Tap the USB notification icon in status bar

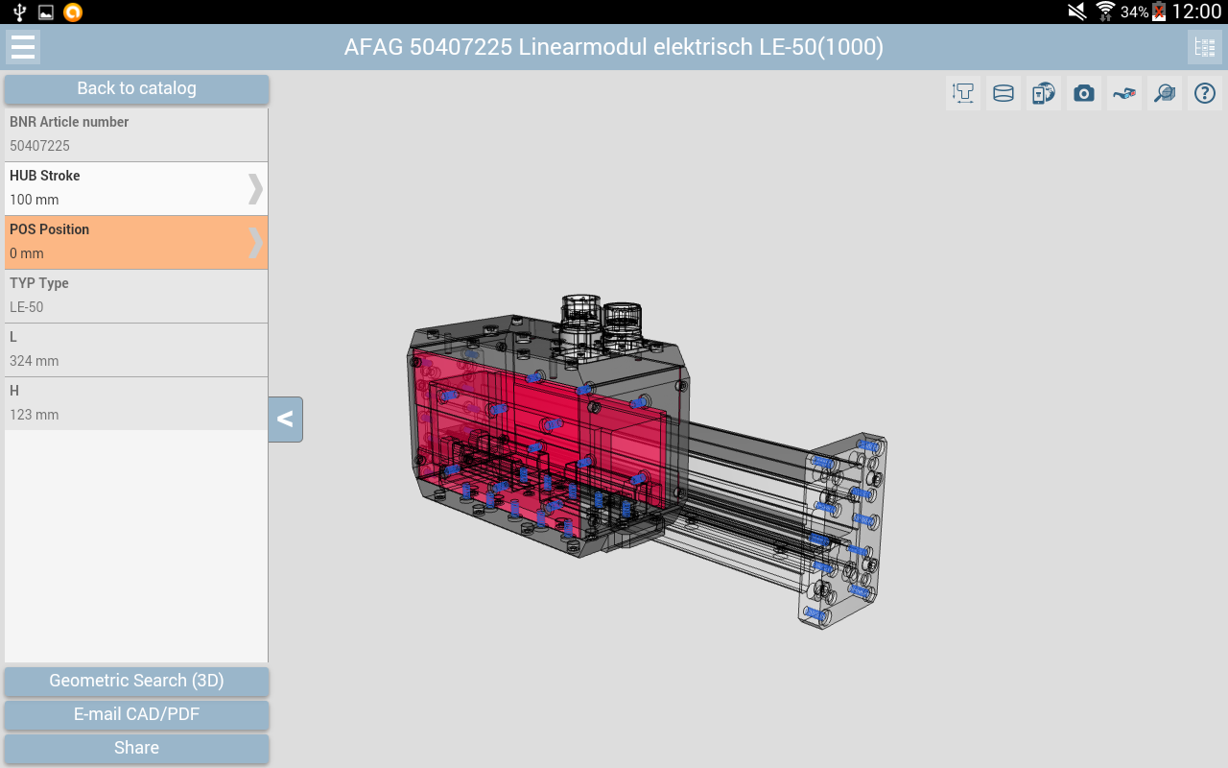[20, 12]
